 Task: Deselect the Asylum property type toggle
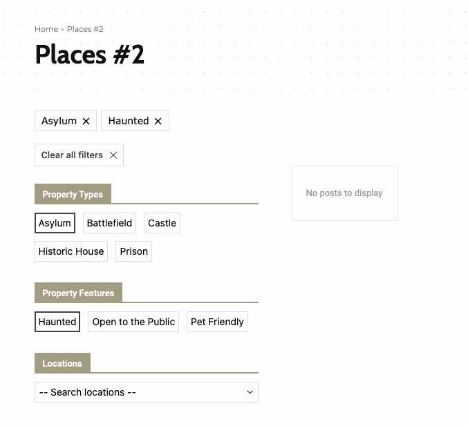coord(55,223)
